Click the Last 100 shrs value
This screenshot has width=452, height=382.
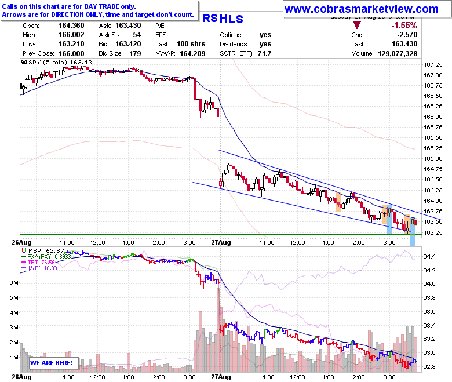[x=191, y=44]
